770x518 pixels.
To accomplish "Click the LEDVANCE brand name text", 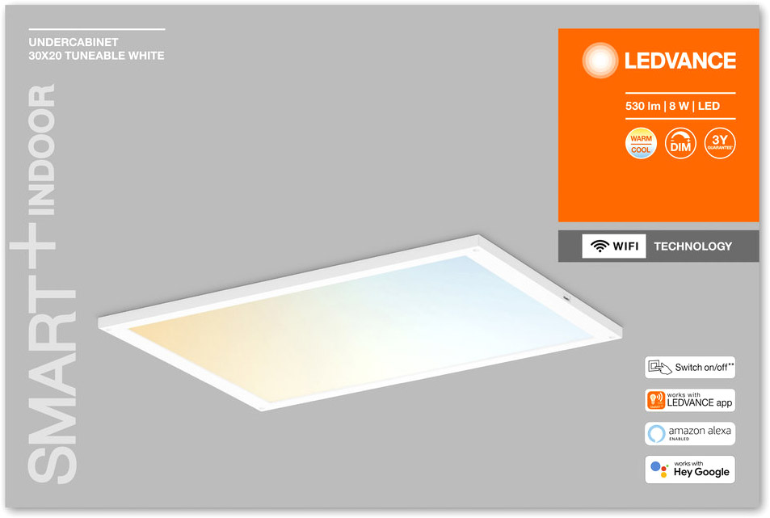I will pos(680,61).
